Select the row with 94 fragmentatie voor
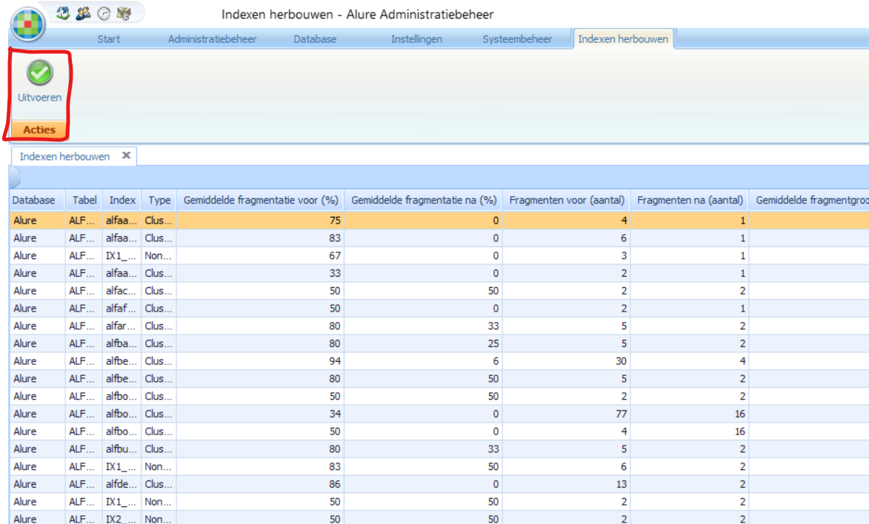This screenshot has width=869, height=524. (259, 361)
